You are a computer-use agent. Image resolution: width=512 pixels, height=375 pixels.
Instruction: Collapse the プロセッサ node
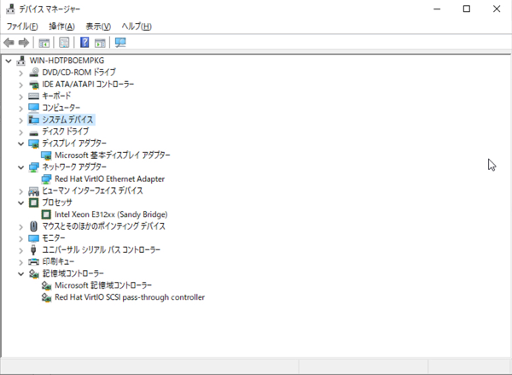point(20,203)
